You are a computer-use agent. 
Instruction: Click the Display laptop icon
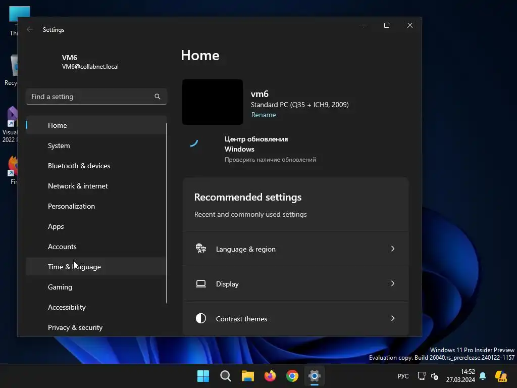[x=201, y=284]
